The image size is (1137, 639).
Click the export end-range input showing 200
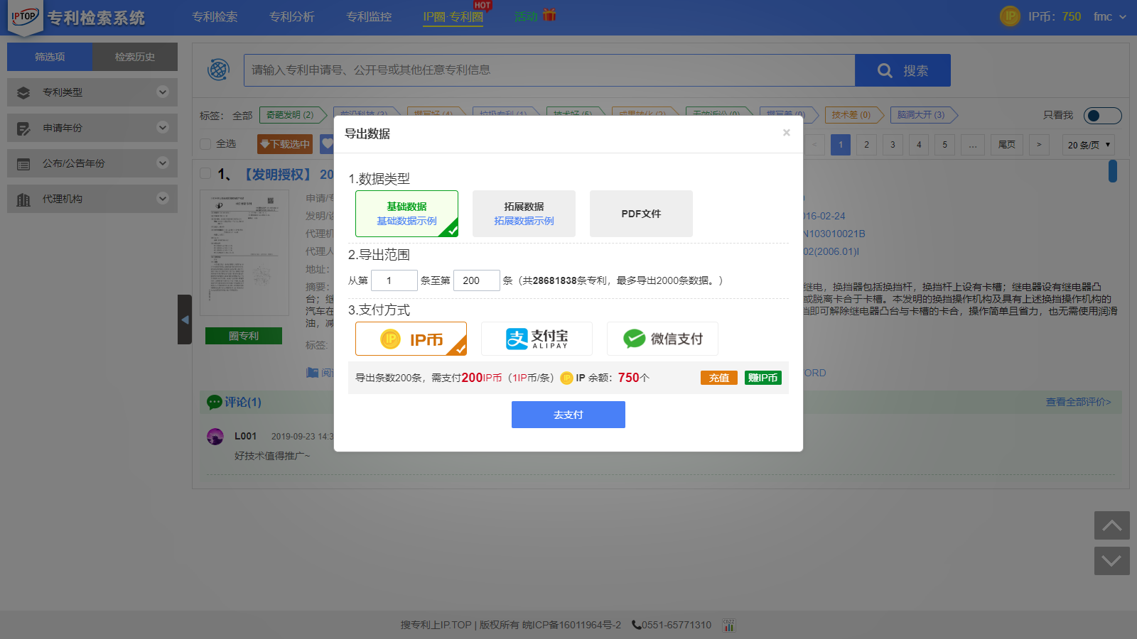coord(476,280)
